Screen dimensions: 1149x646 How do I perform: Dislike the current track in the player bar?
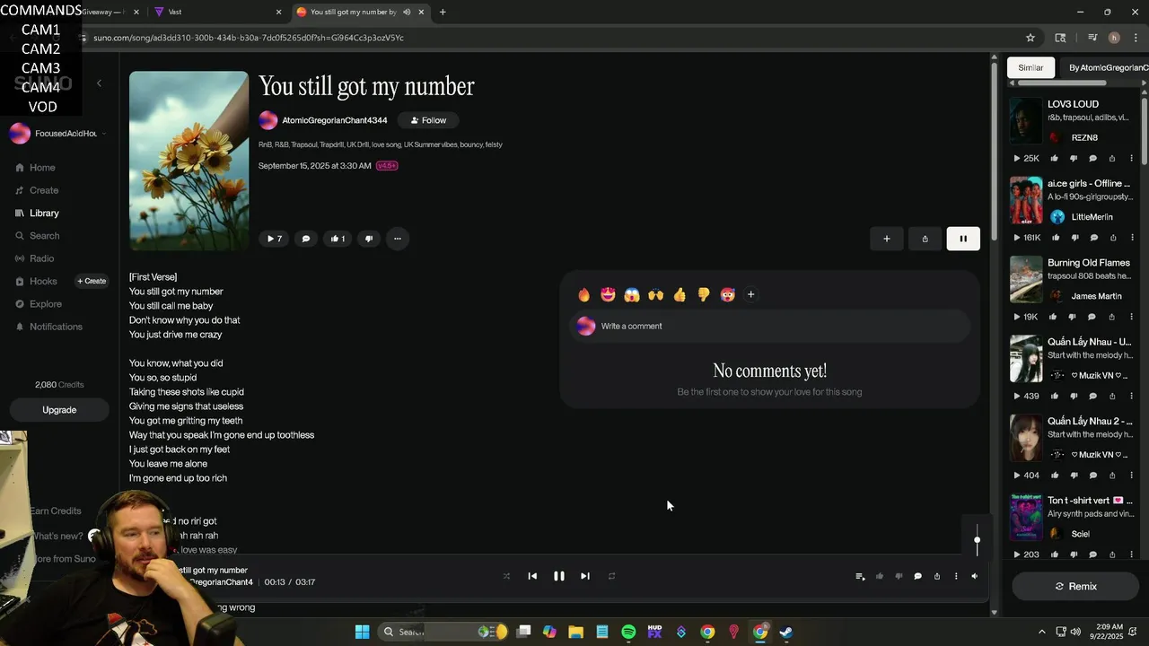[899, 576]
